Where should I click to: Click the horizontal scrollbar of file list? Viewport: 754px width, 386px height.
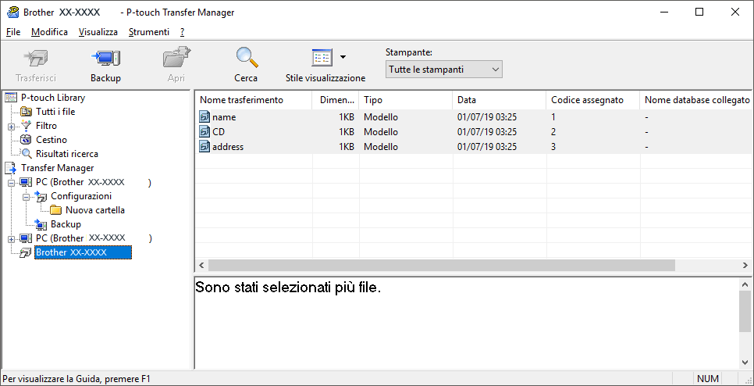click(442, 265)
